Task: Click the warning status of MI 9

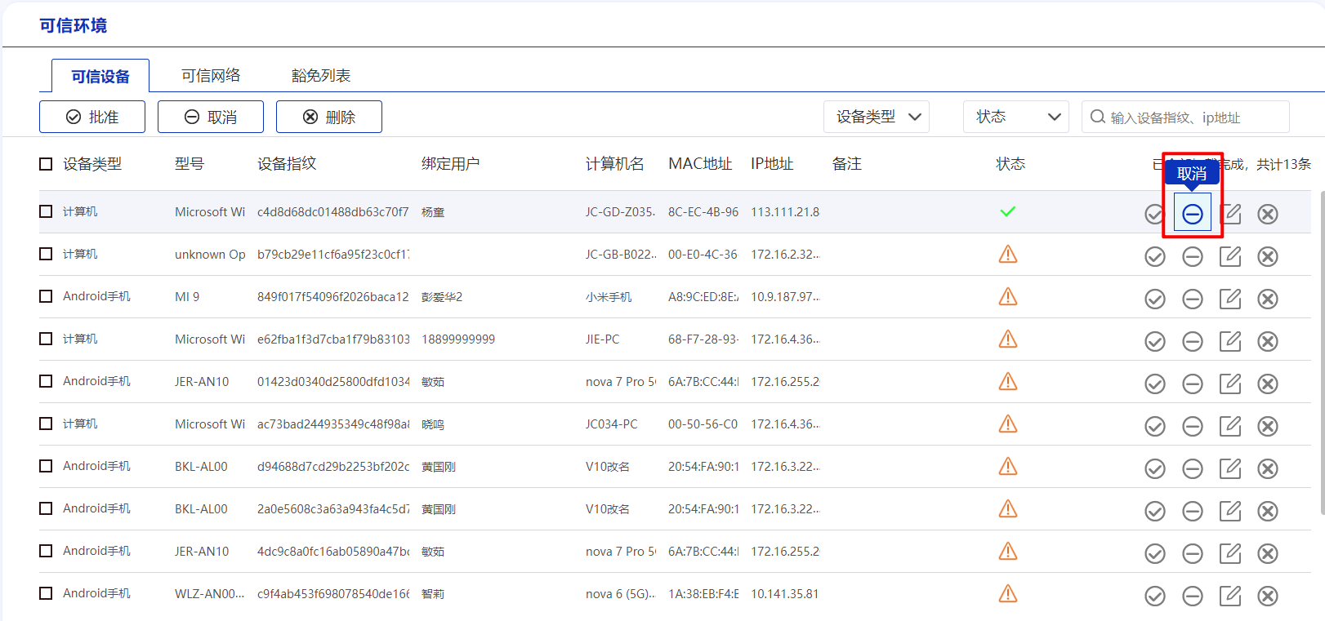Action: click(x=1008, y=296)
